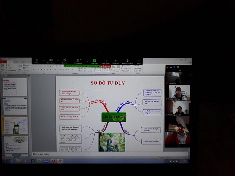This screenshot has height=176, width=235.
Task: Close the slides thumbnail pane
Action: pos(29,76)
